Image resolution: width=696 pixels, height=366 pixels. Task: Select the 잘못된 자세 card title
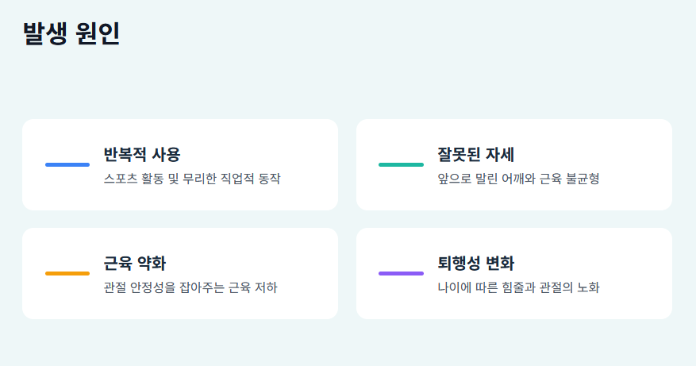[476, 155]
